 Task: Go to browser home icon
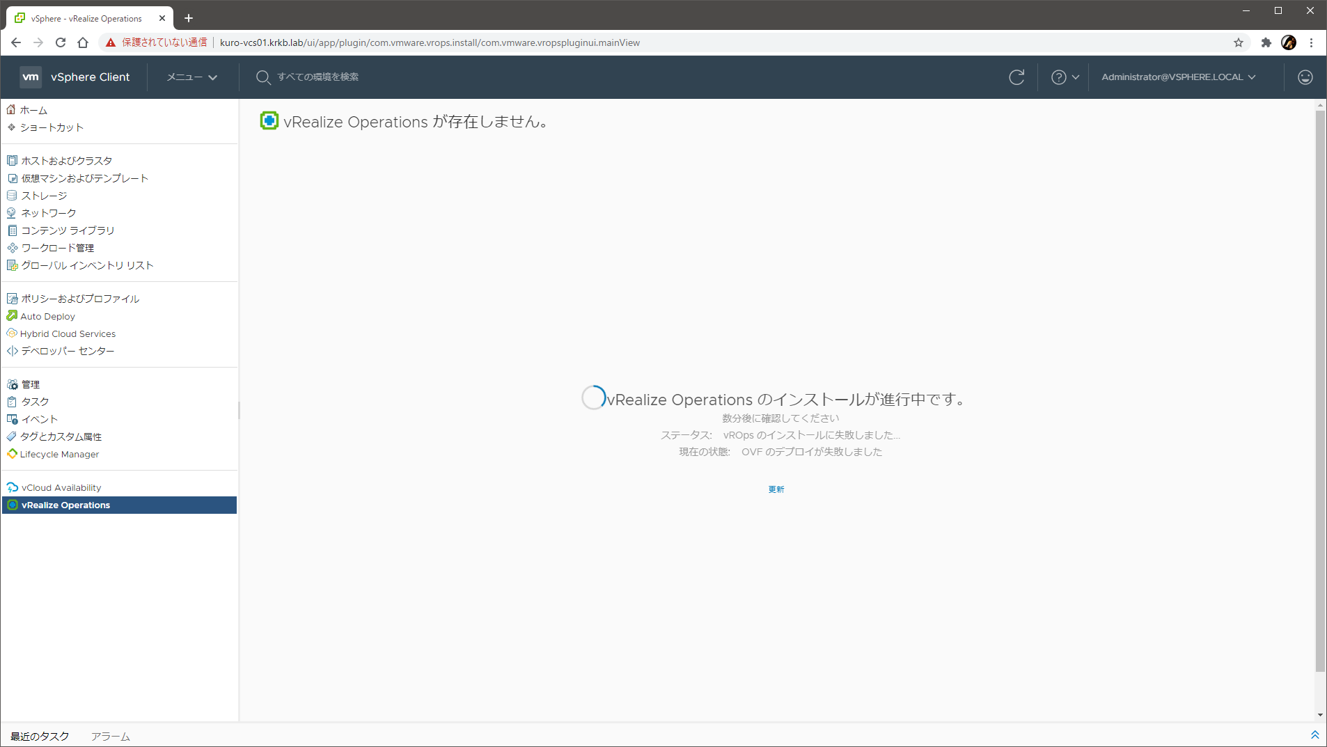(x=83, y=42)
